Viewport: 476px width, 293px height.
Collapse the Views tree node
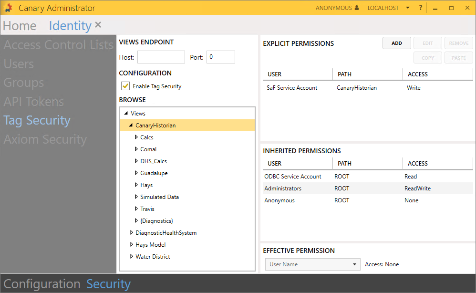126,113
